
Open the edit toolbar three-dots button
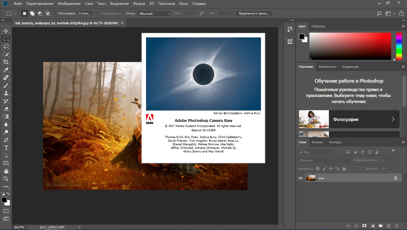click(x=6, y=187)
